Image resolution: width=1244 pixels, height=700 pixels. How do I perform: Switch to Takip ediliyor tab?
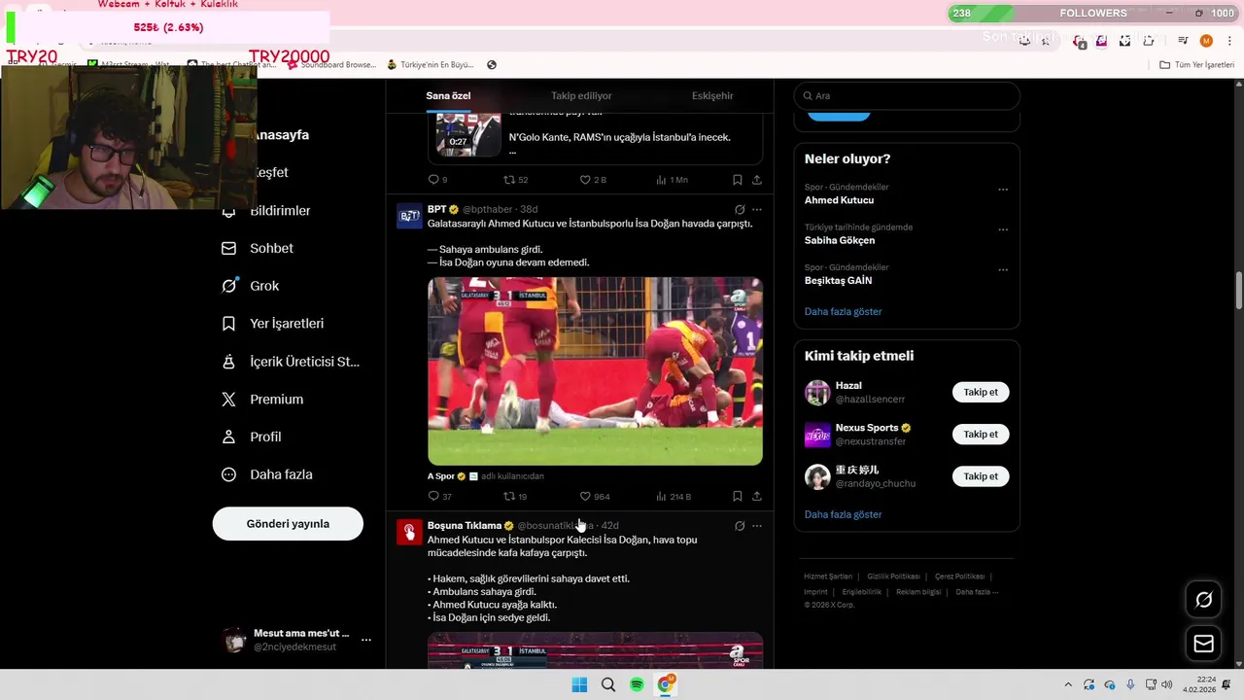coord(581,95)
